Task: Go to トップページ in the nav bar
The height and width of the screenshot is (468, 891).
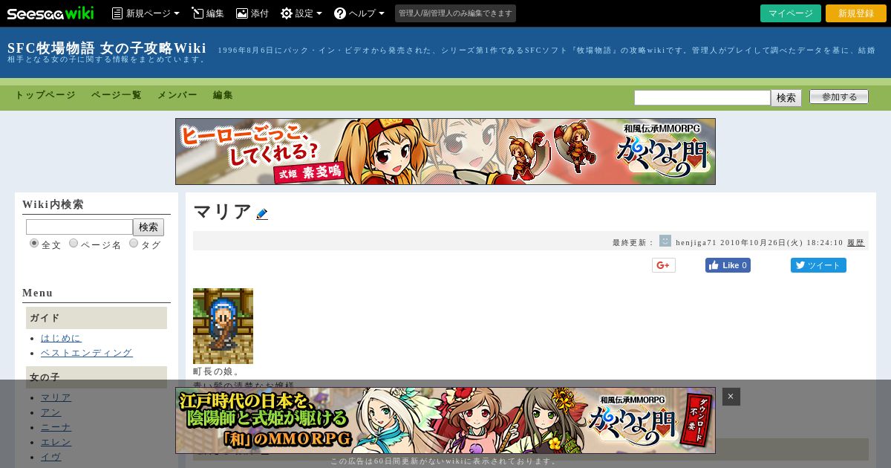Action: [x=45, y=95]
